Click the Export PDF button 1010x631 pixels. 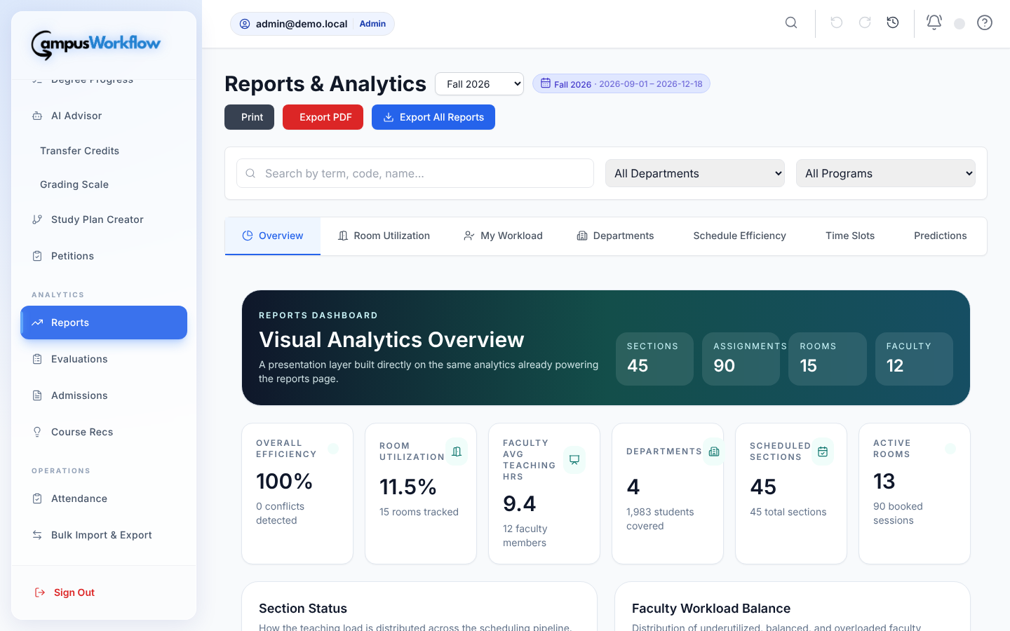[x=323, y=117]
